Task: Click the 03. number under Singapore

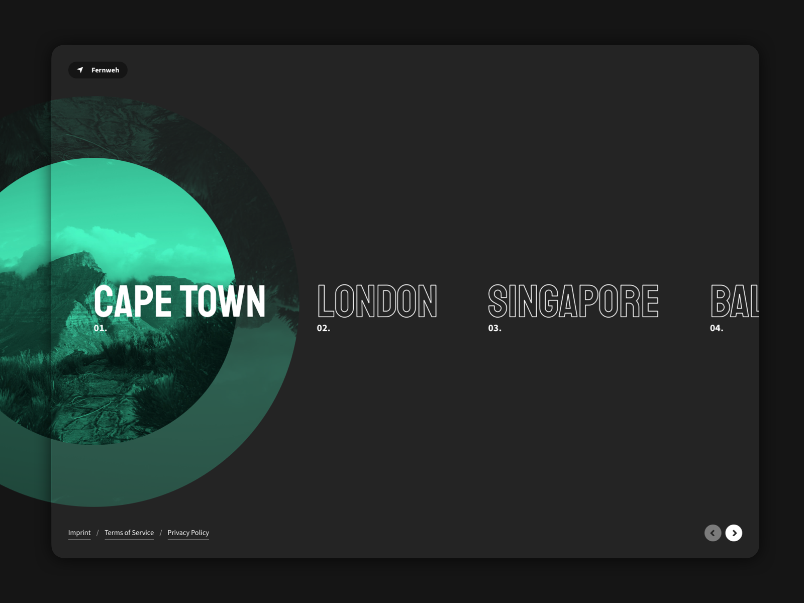Action: (495, 328)
